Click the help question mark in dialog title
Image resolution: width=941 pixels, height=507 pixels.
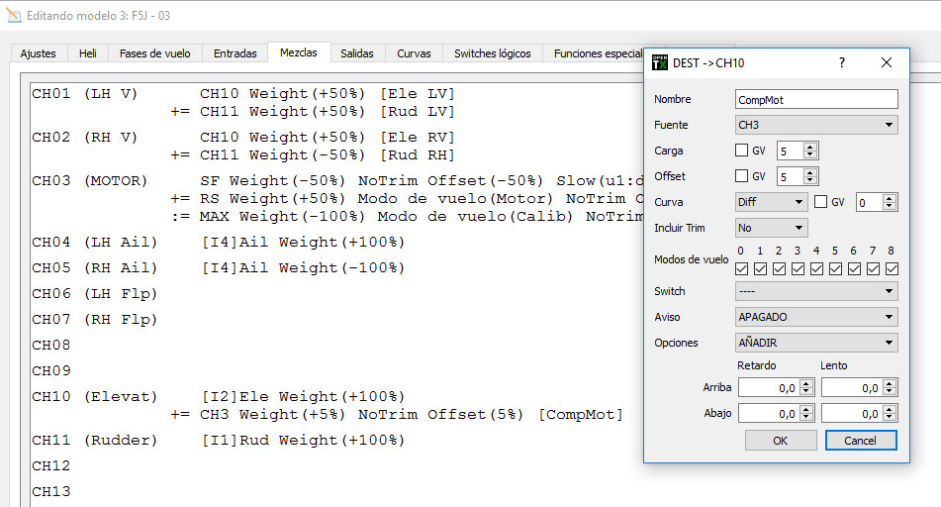click(842, 62)
